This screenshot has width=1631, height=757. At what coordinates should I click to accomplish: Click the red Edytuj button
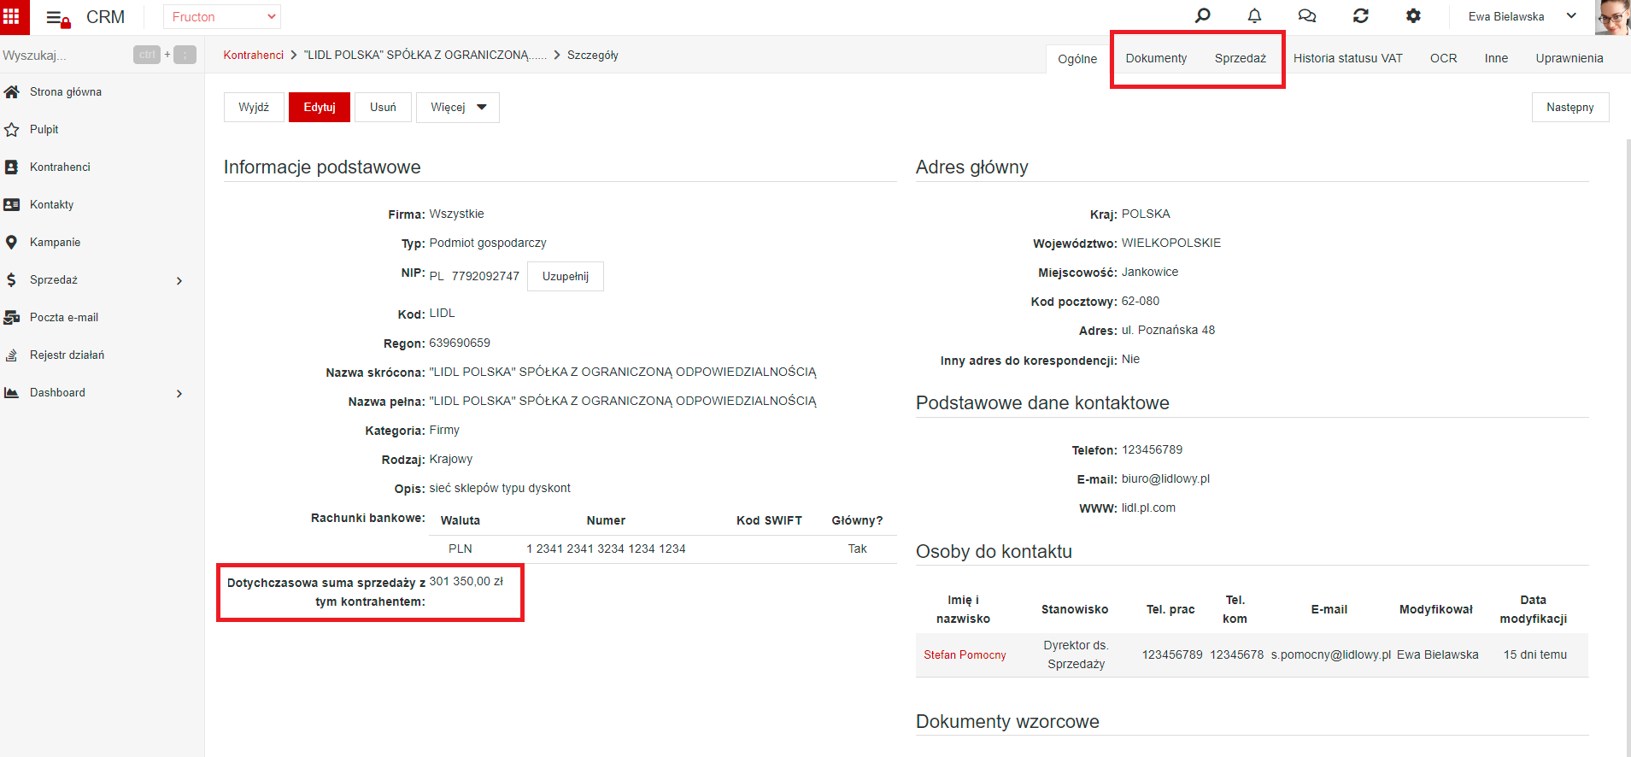point(320,108)
